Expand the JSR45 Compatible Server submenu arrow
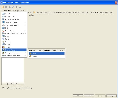 pyautogui.click(x=25, y=34)
